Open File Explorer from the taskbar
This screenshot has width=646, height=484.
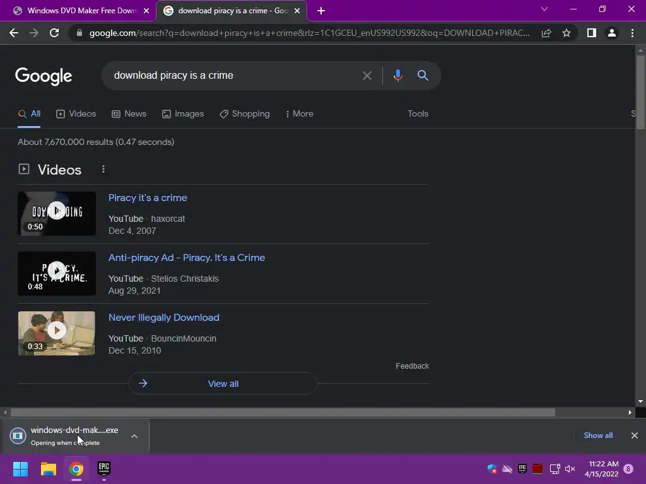click(x=48, y=469)
